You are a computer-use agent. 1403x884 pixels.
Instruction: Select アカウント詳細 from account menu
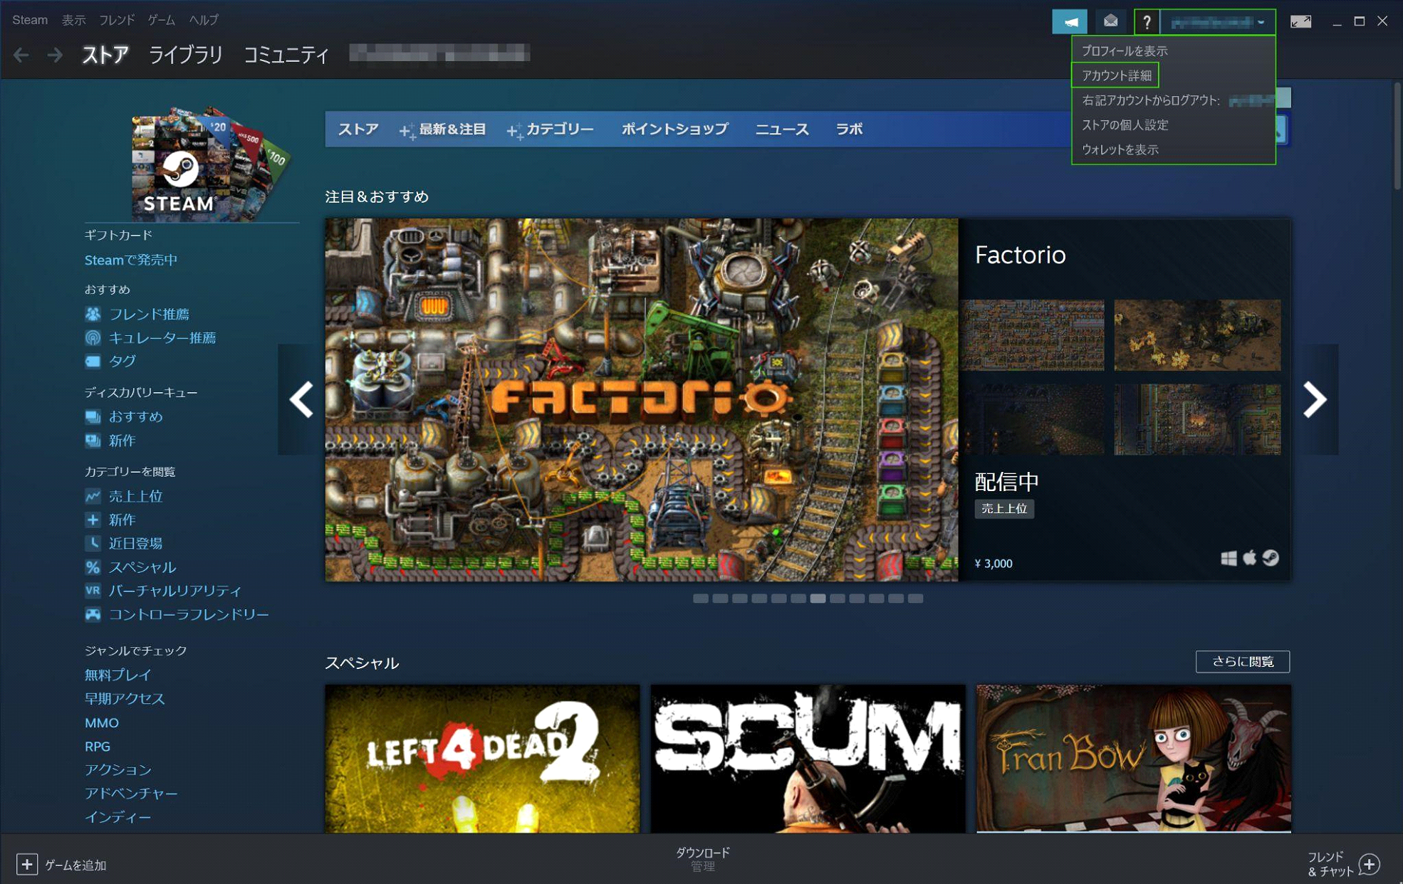(1116, 75)
